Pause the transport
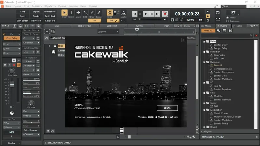Image resolution: width=260 pixels, height=146 pixels. [x=151, y=14]
